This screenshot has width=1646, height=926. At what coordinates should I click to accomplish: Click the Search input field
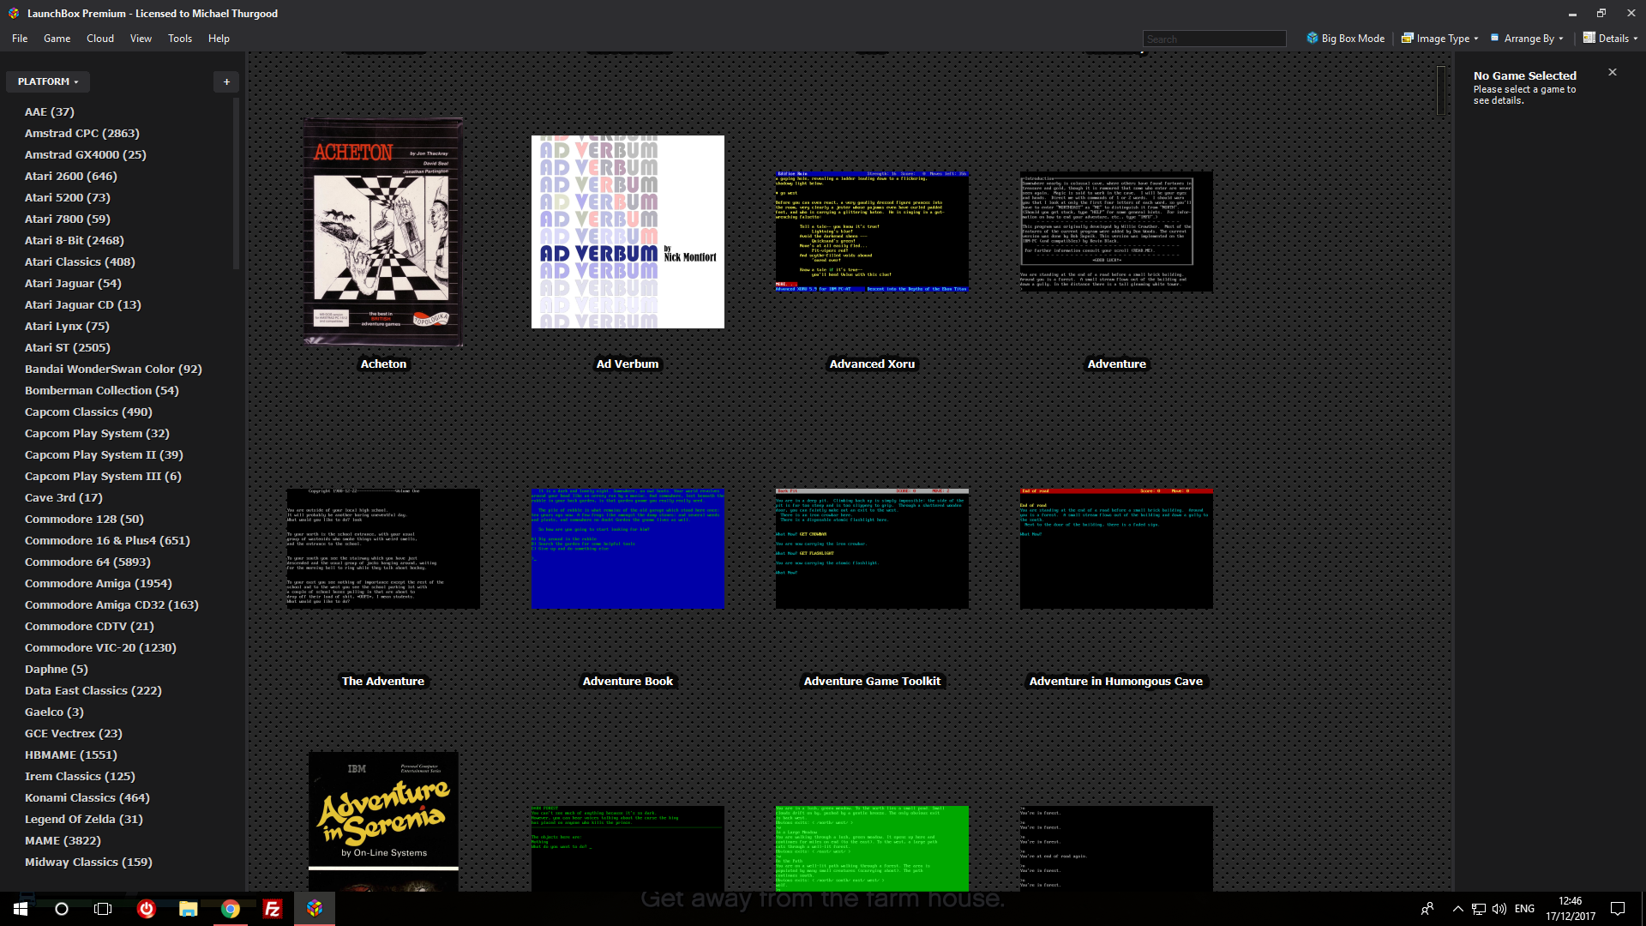pos(1214,39)
